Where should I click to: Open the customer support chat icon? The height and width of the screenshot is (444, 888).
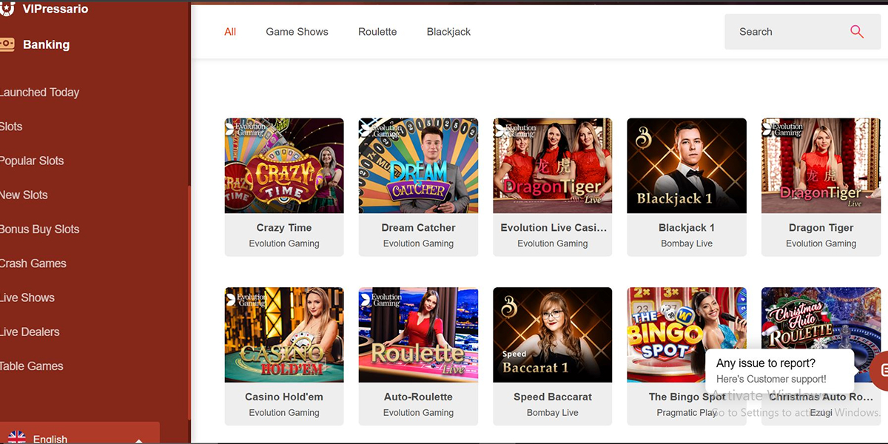881,369
